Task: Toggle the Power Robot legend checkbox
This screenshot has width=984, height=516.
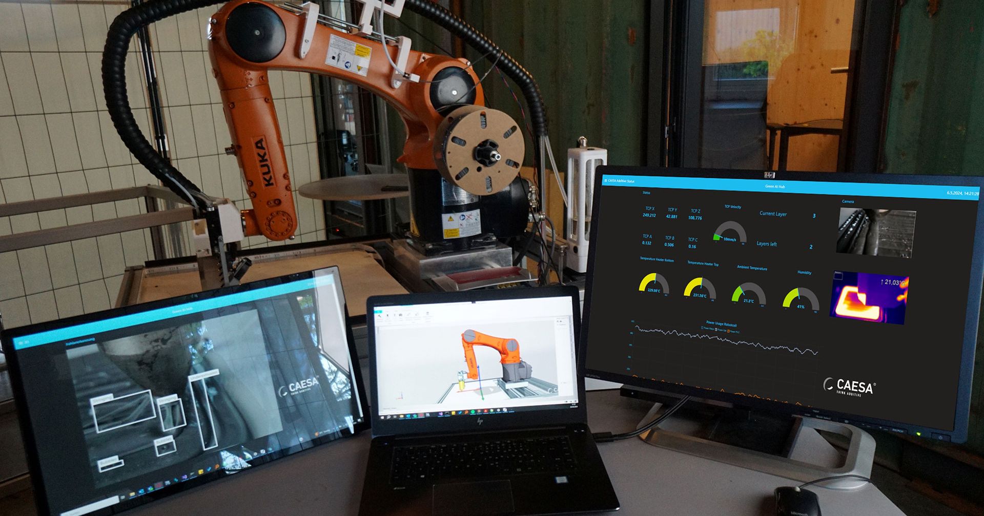Action: (x=703, y=328)
